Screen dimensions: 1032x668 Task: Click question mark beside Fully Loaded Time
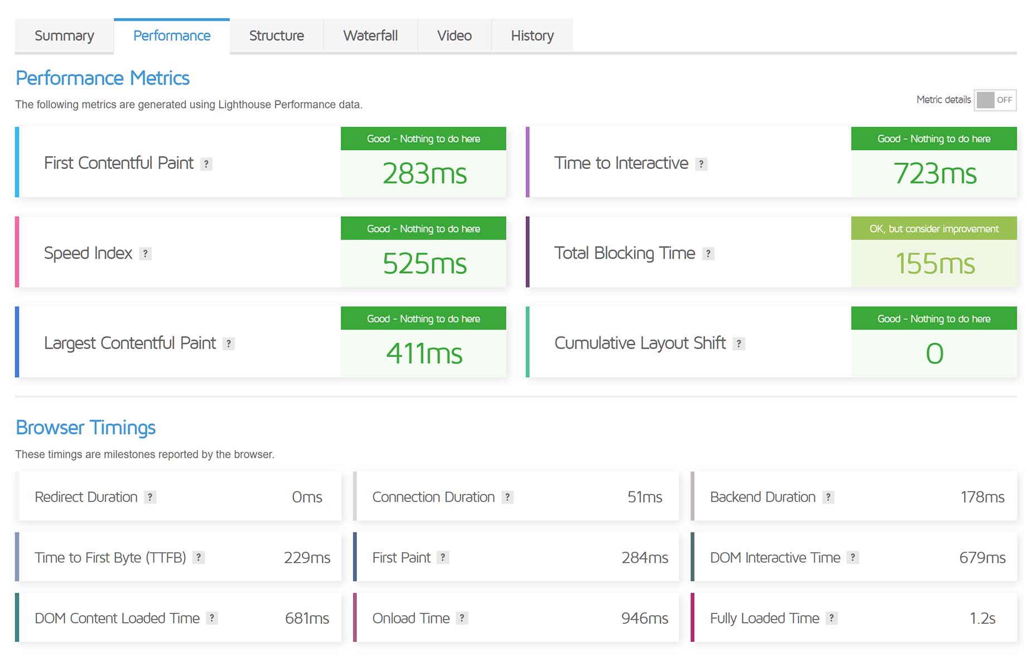[832, 618]
